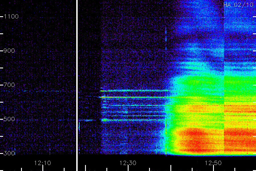The width and height of the screenshot is (256, 171).
Task: Click the 12:30 time axis label
Action: pos(128,163)
